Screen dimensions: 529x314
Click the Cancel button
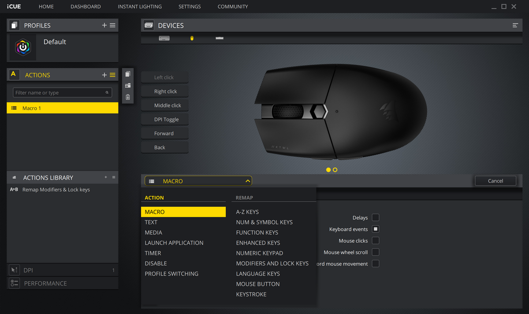point(495,181)
